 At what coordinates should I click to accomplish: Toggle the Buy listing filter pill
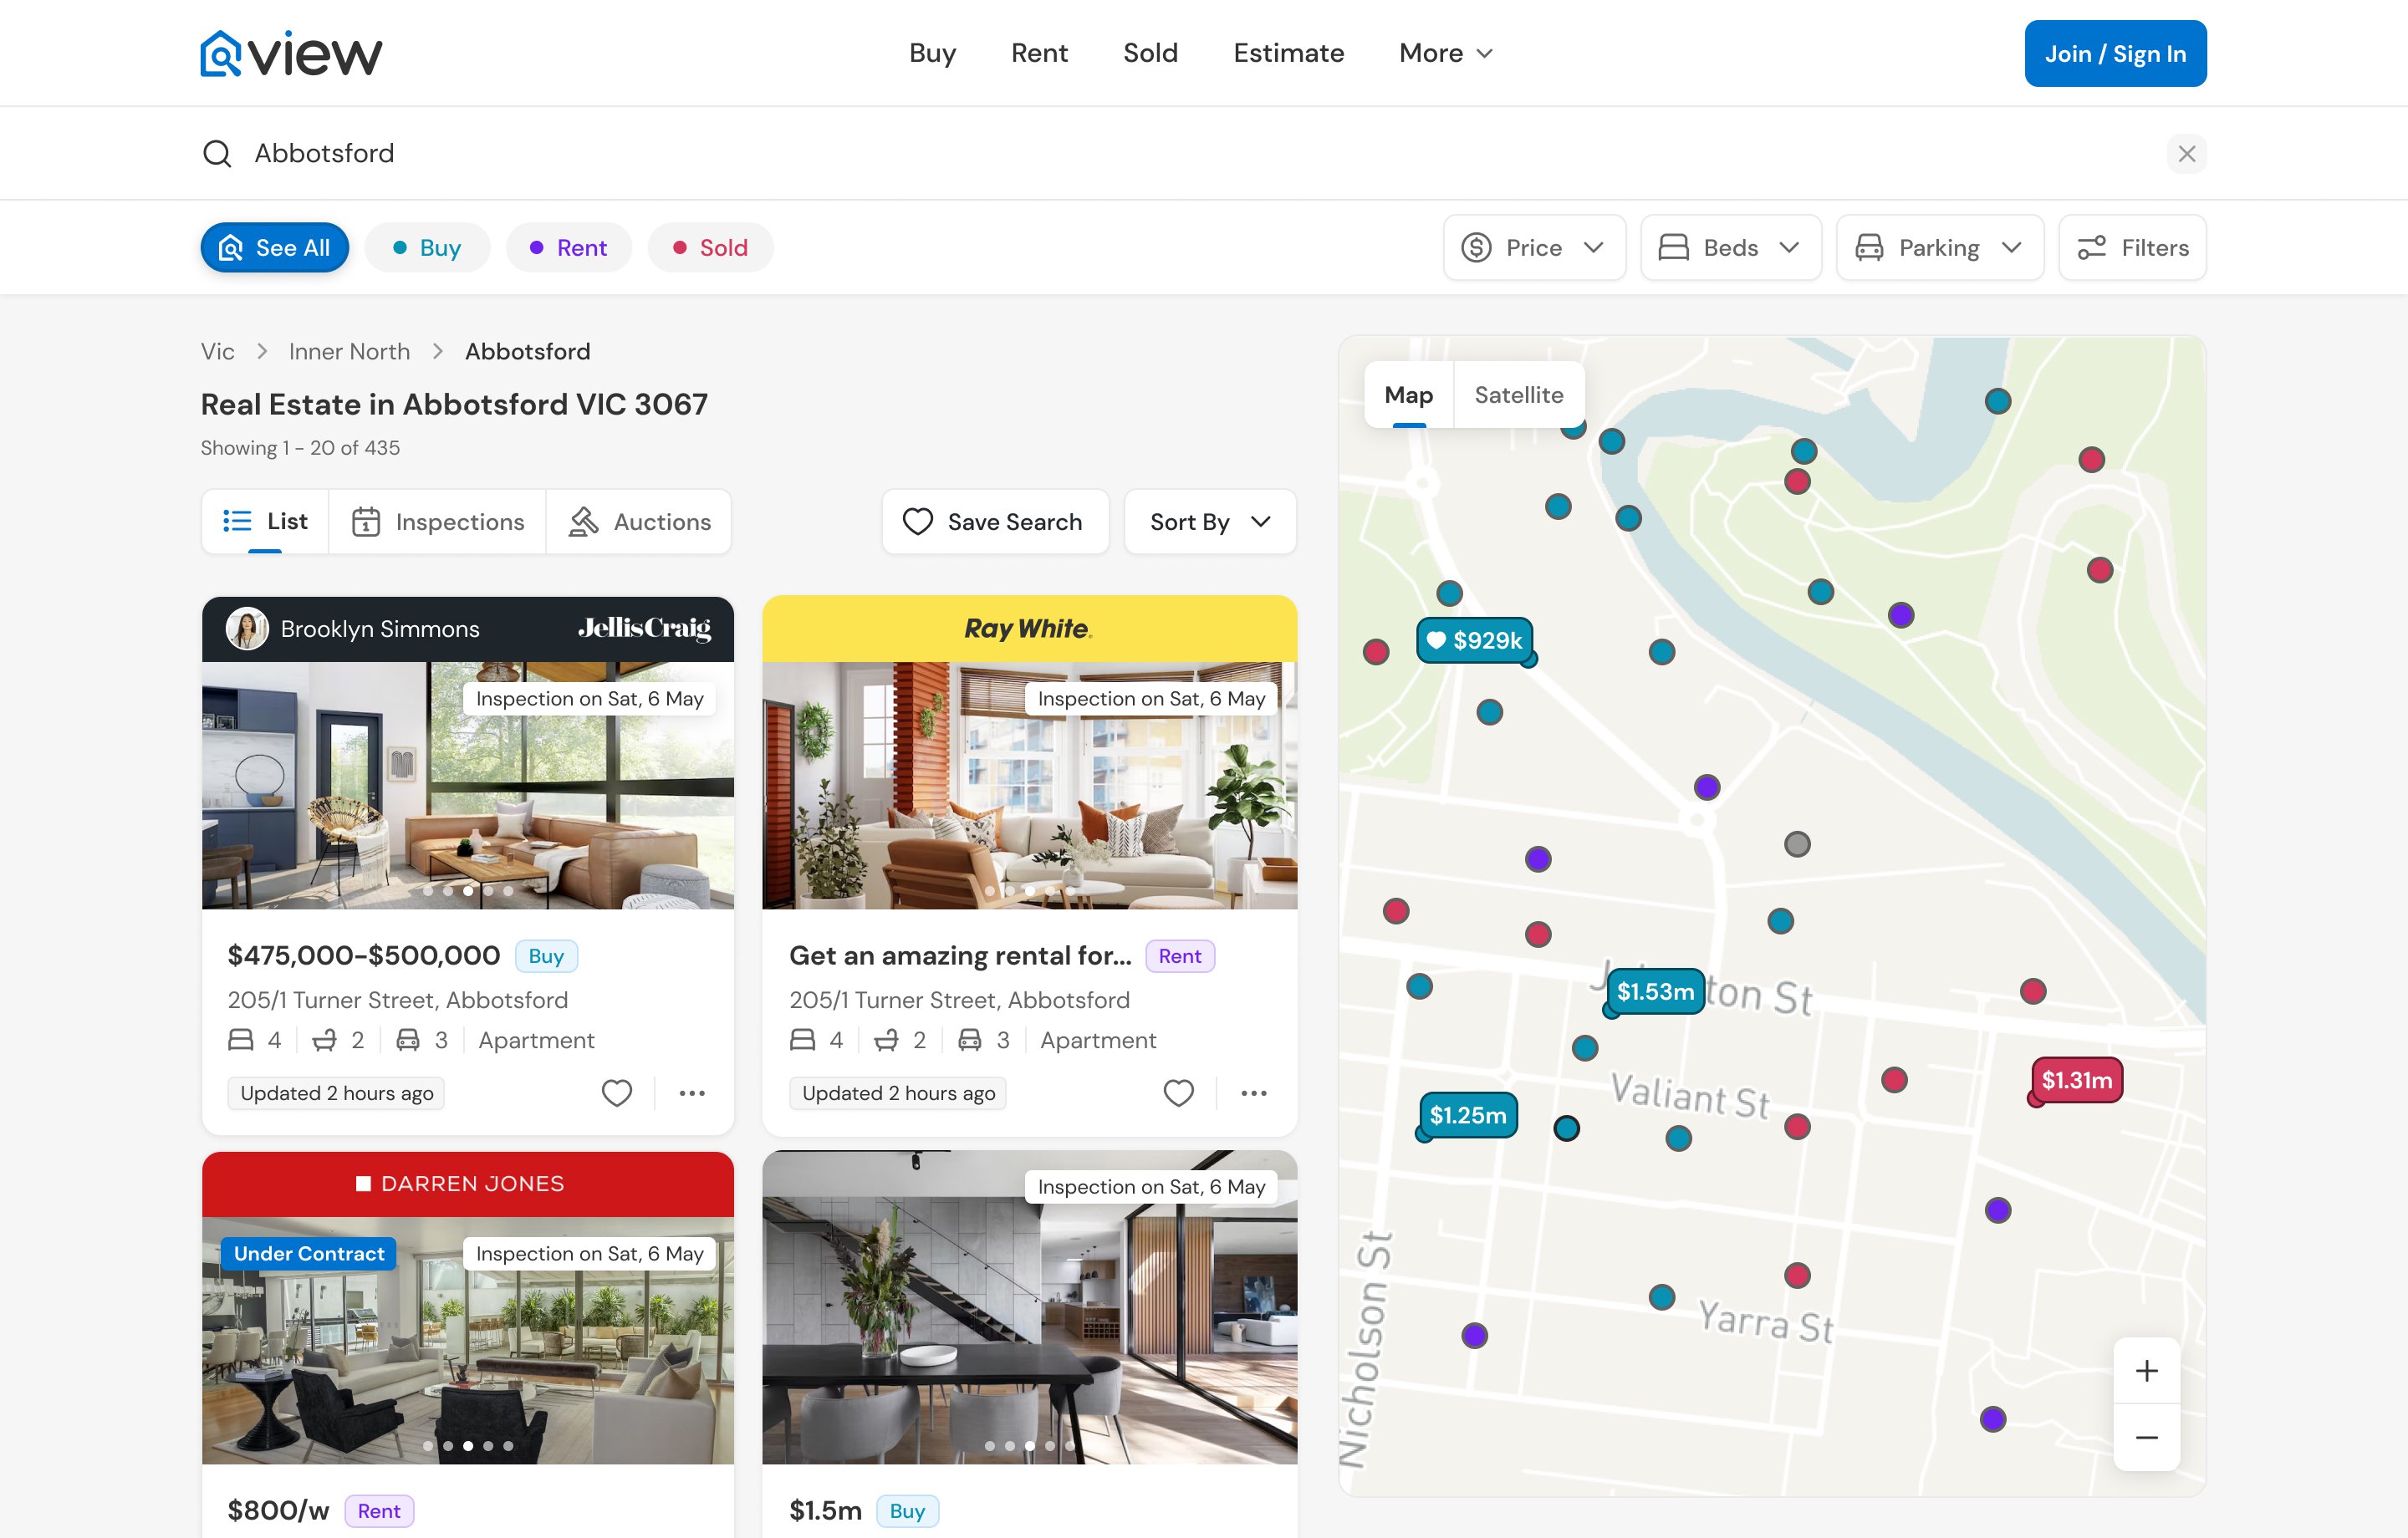point(427,248)
